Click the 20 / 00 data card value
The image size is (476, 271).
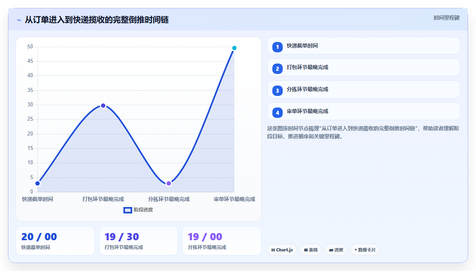click(39, 237)
